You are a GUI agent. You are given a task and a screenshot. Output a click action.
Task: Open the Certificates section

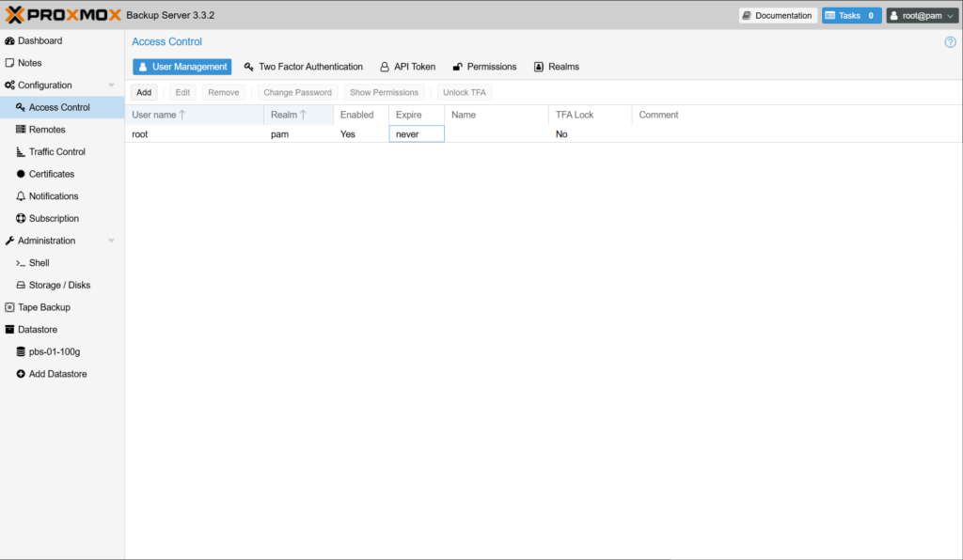[x=51, y=174]
